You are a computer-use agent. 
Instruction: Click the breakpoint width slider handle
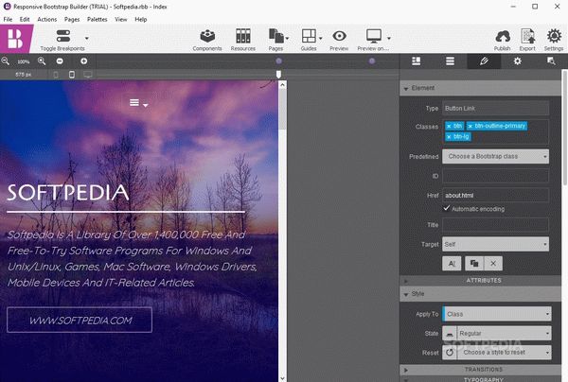pyautogui.click(x=278, y=74)
